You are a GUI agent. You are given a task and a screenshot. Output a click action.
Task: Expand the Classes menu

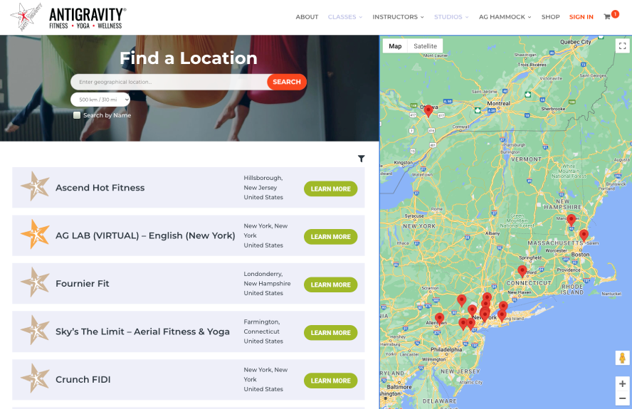[345, 17]
